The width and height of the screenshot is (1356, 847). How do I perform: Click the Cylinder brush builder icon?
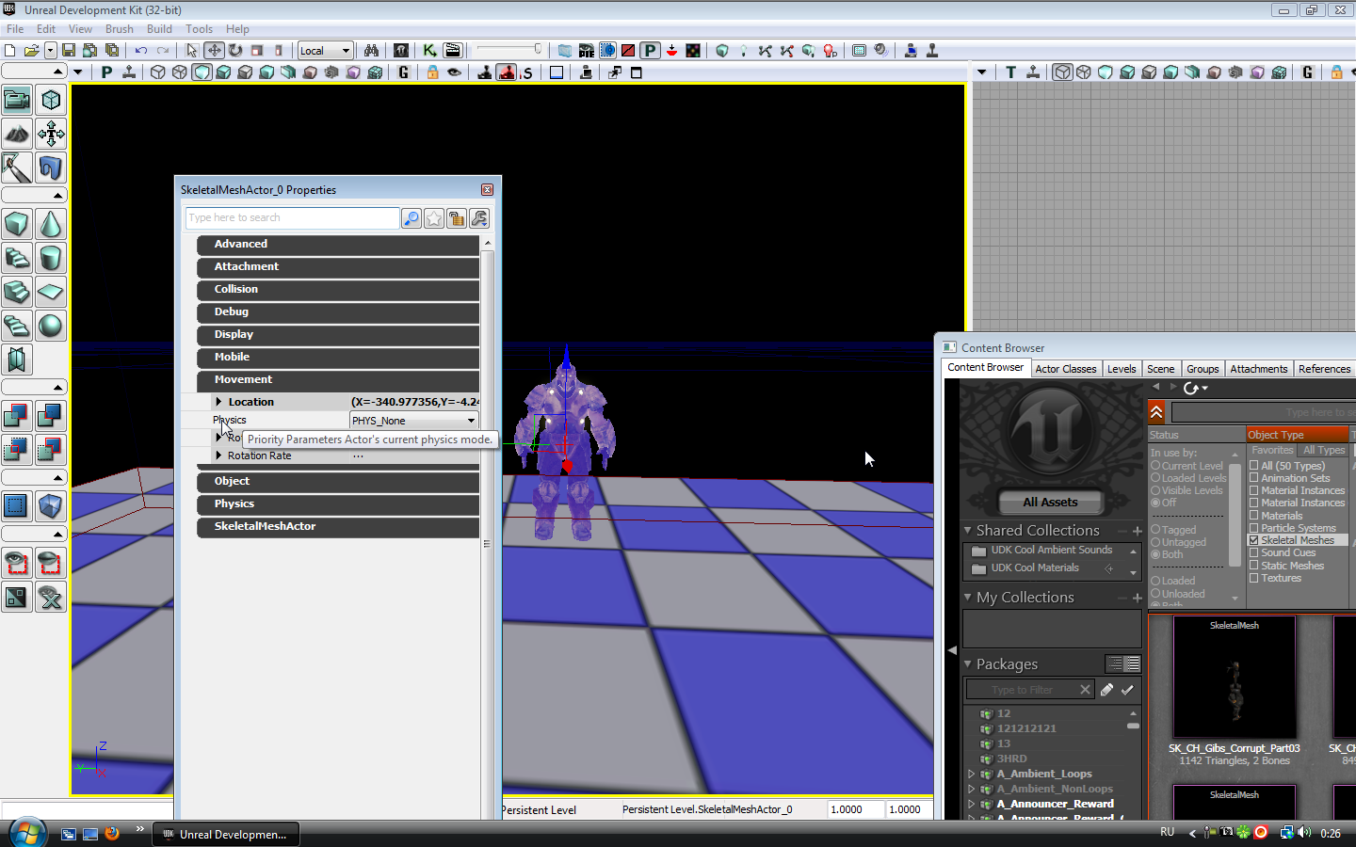(51, 258)
